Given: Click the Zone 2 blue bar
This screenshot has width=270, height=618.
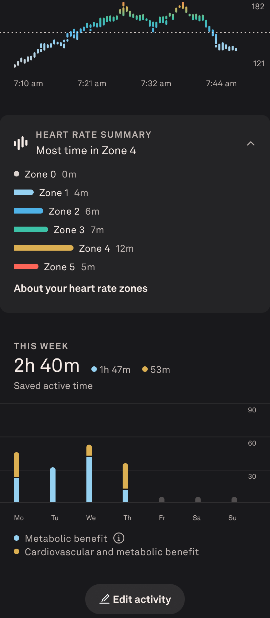Looking at the screenshot, I should click(x=28, y=211).
